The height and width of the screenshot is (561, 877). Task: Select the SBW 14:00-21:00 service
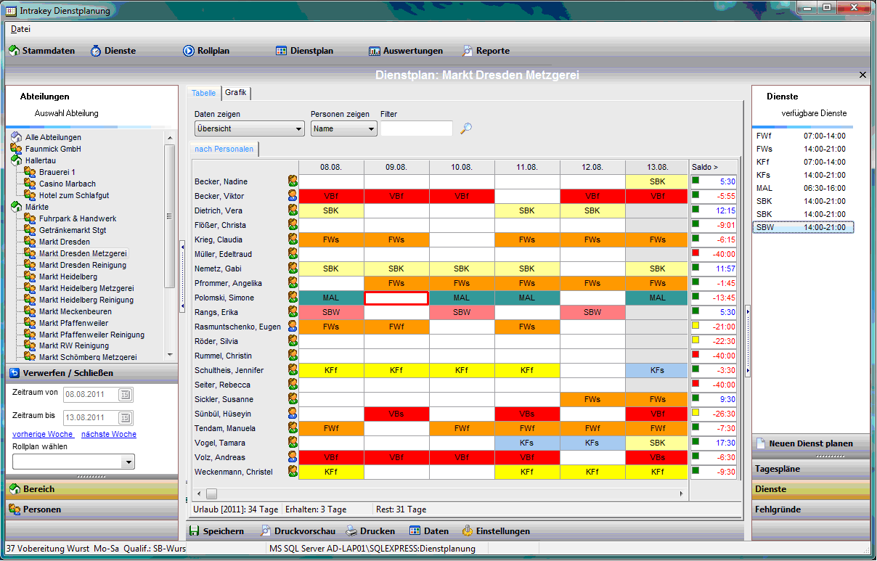(x=803, y=227)
